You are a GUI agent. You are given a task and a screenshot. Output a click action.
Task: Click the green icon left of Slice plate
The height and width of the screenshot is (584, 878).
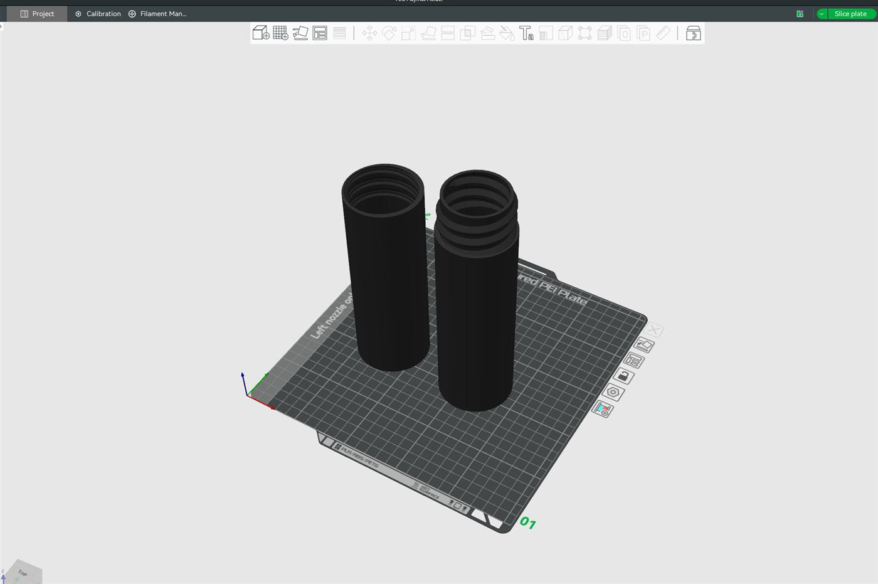click(800, 14)
